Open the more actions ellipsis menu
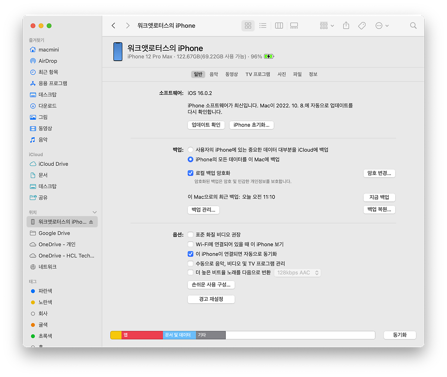Screen dimensions: 447x377 tap(382, 26)
